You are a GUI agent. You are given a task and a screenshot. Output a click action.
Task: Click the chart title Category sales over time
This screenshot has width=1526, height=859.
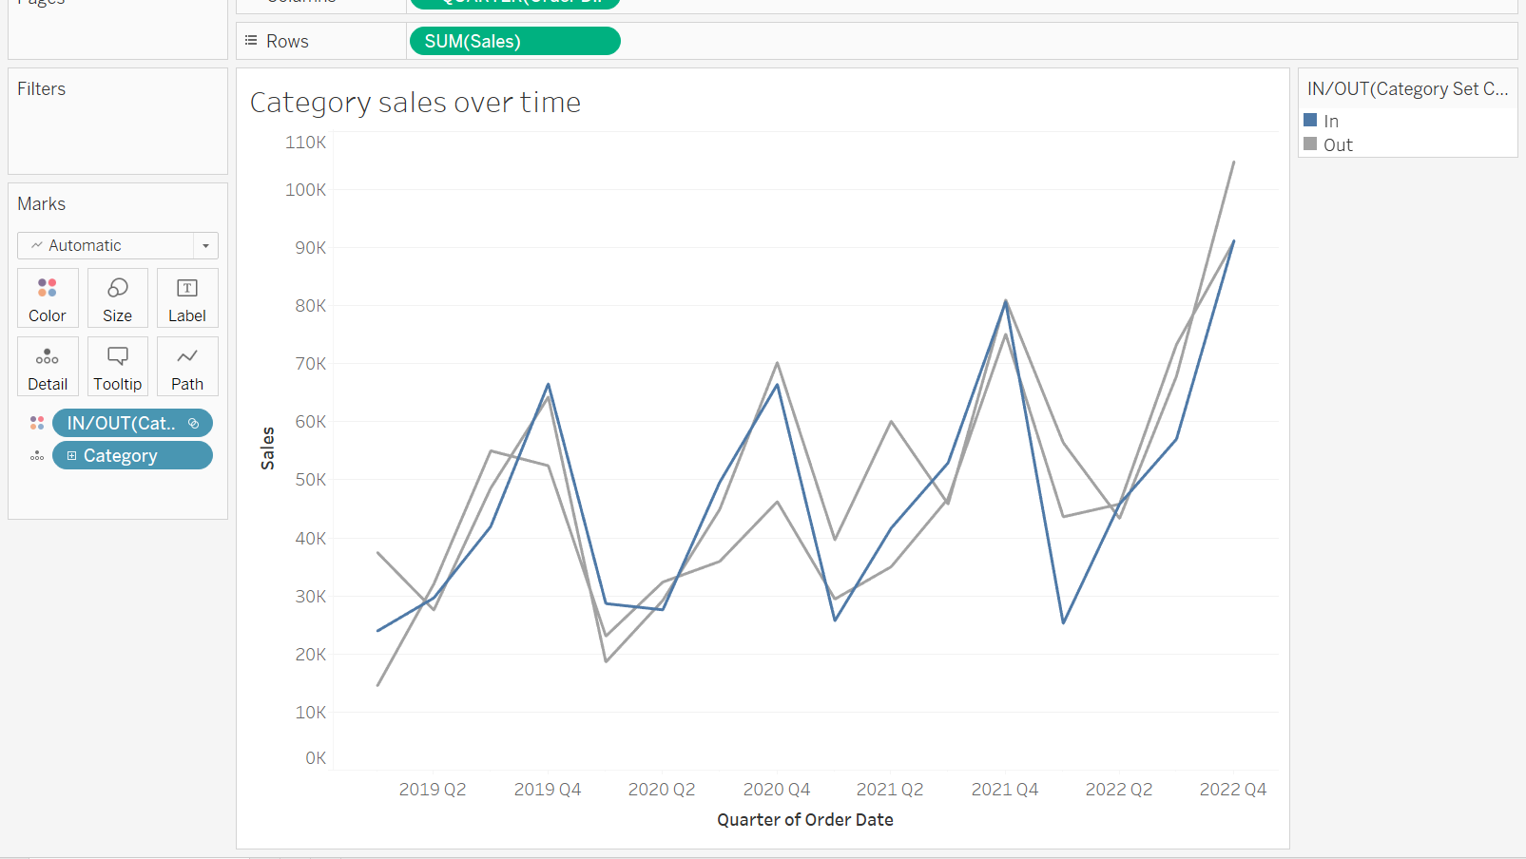click(x=415, y=103)
